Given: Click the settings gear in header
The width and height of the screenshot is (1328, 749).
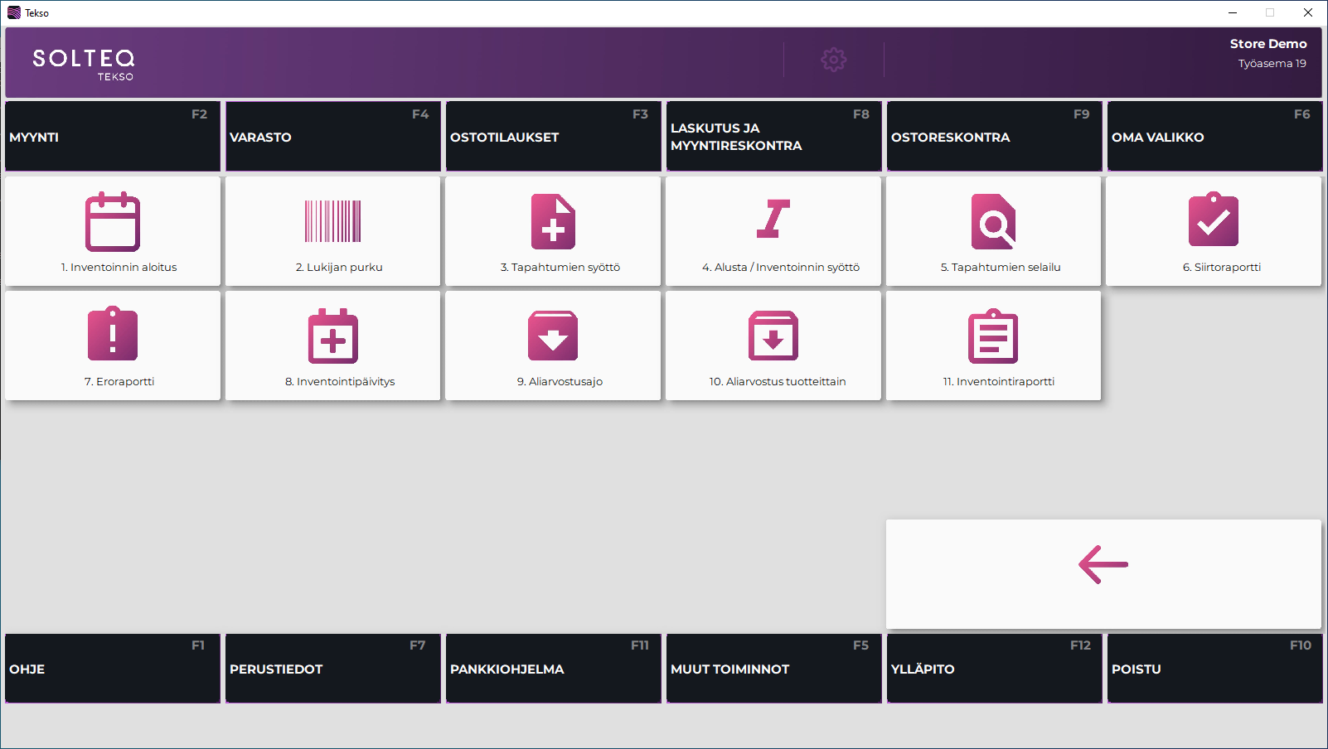Looking at the screenshot, I should click(833, 60).
